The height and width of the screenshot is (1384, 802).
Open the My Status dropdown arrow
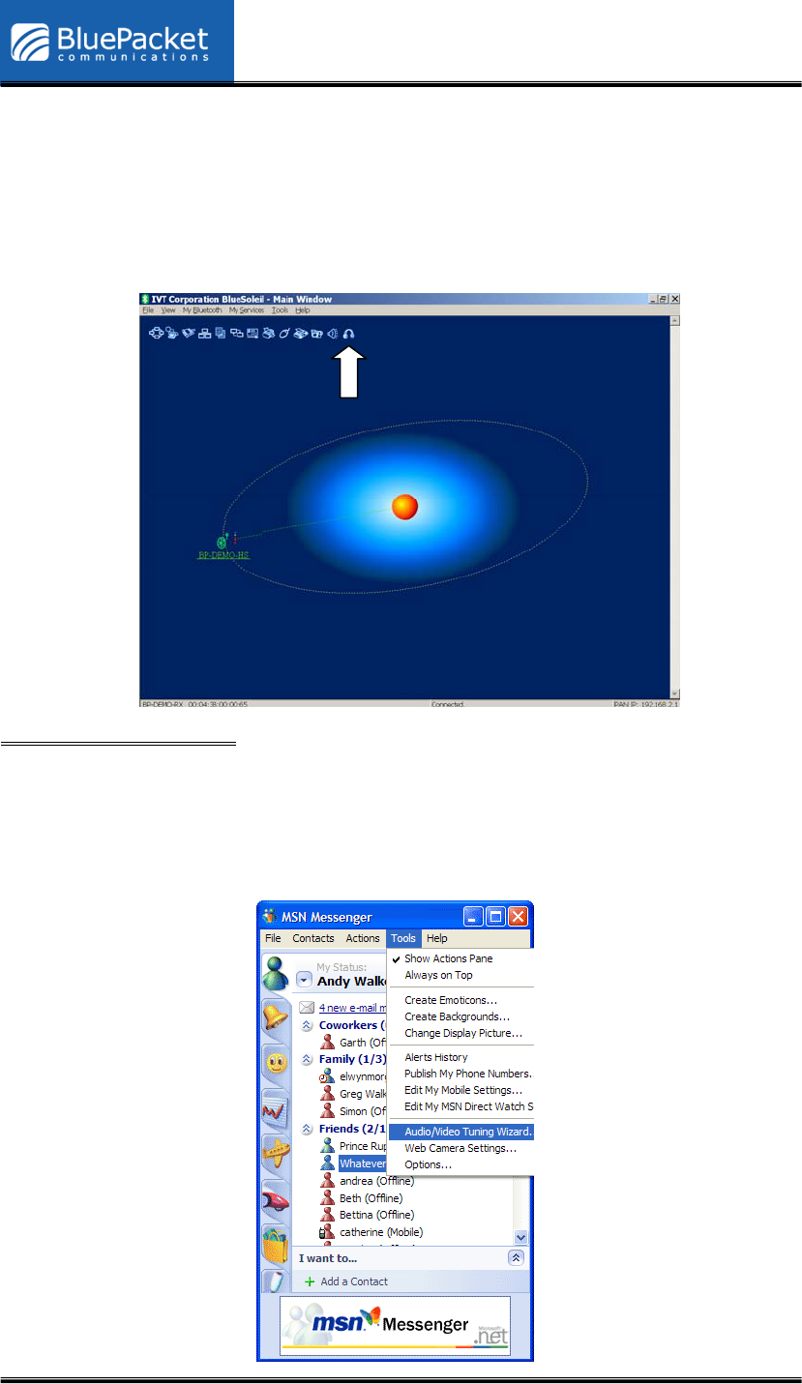coord(305,979)
